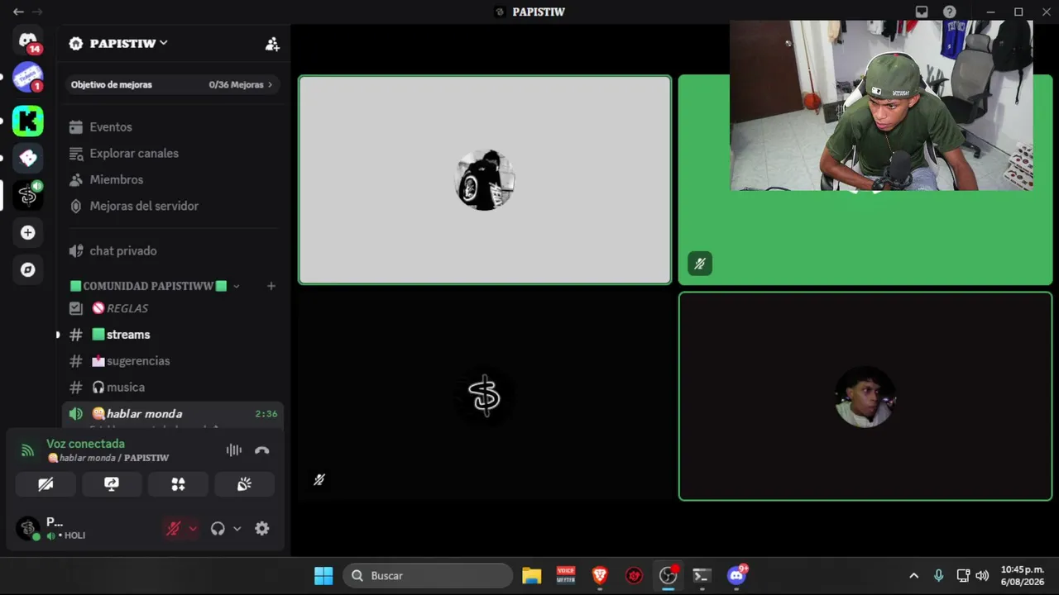The image size is (1059, 595).
Task: Open Discord direct messages home icon
Action: [28, 41]
